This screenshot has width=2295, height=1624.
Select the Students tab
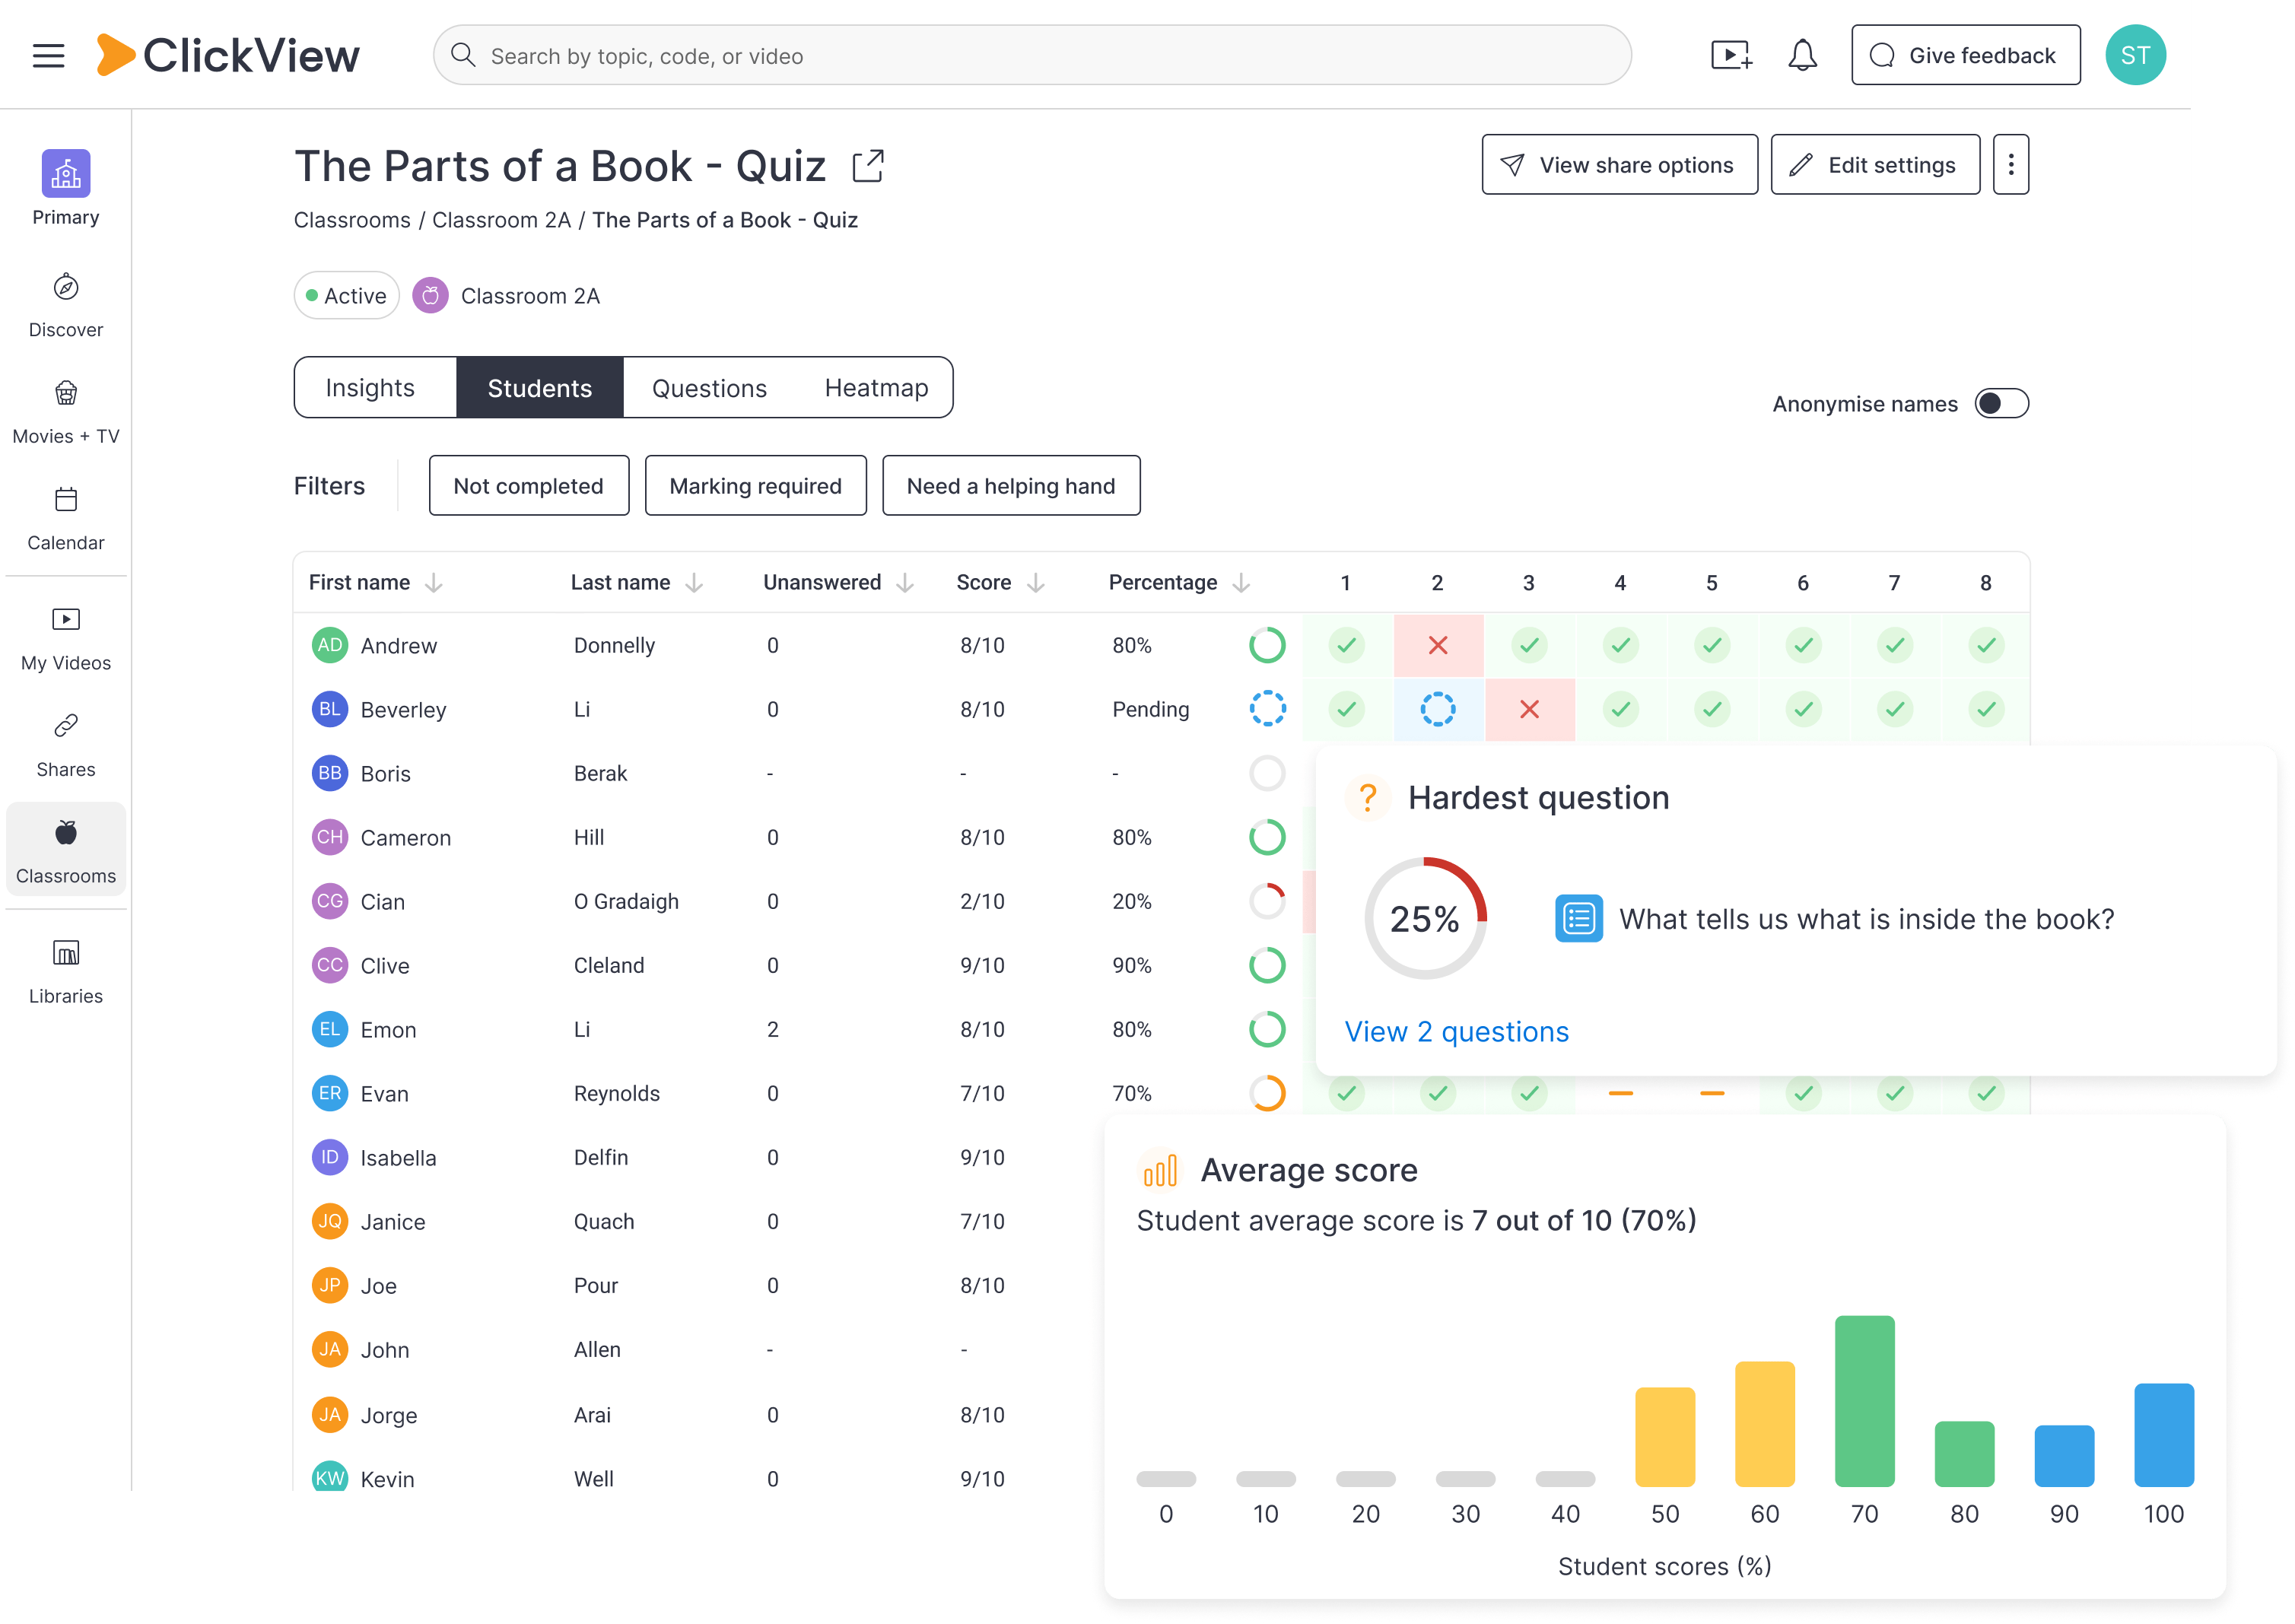tap(540, 388)
